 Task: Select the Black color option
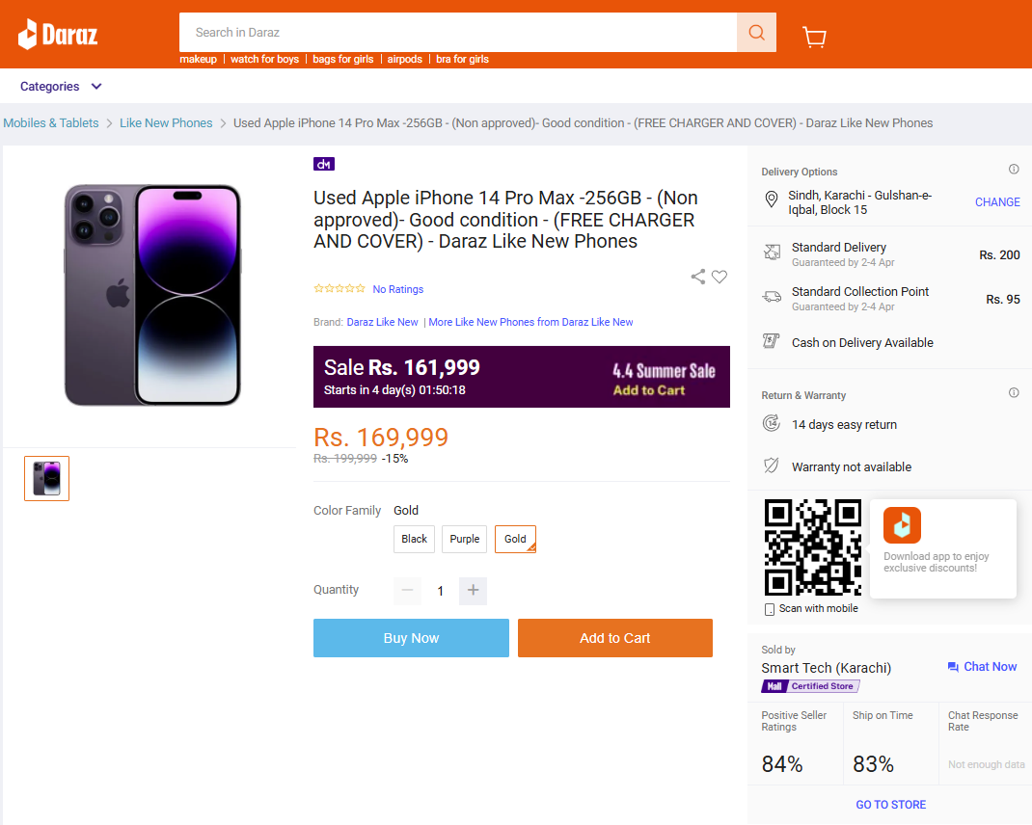pyautogui.click(x=414, y=539)
